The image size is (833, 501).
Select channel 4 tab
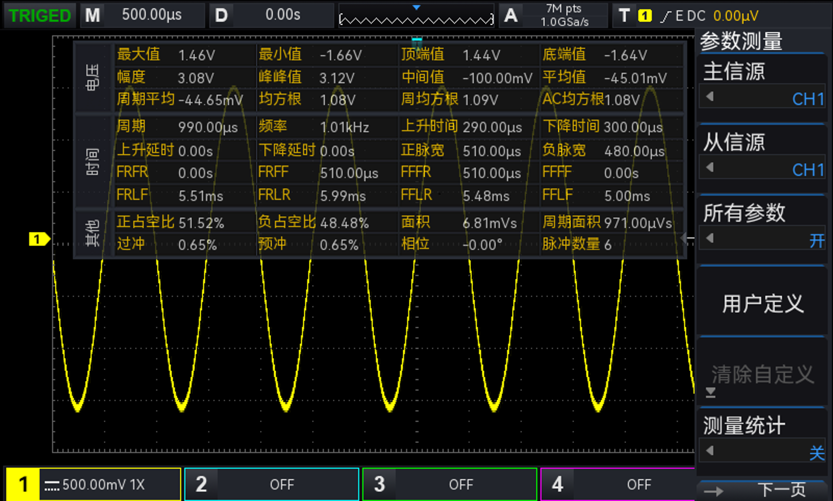(618, 484)
